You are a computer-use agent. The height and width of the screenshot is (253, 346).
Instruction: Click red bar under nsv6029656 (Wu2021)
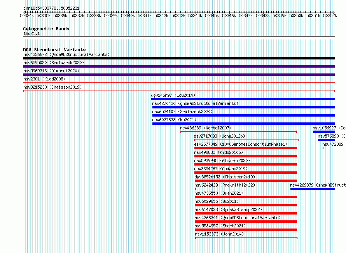point(246,205)
